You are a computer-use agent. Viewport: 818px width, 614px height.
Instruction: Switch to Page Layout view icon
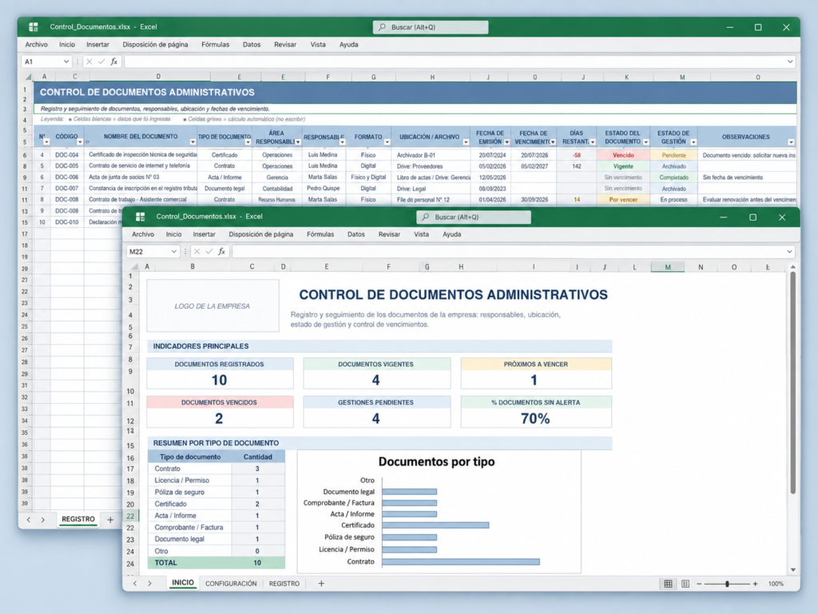pos(685,584)
